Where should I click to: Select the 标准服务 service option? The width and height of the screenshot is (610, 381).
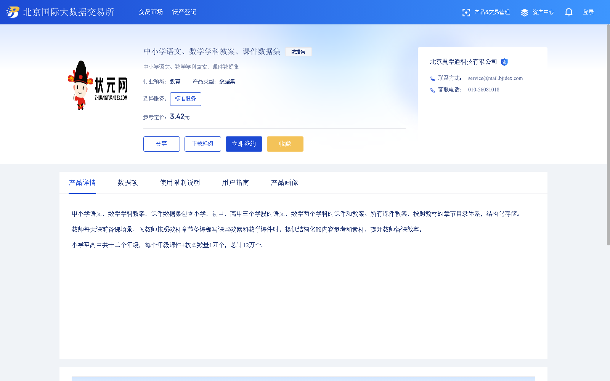pyautogui.click(x=186, y=99)
